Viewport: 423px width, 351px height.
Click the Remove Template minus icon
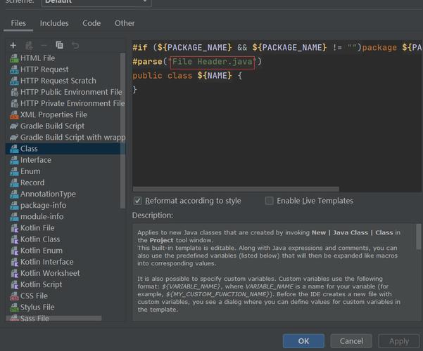pos(44,45)
